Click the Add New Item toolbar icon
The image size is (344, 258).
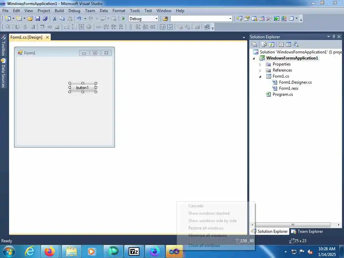(x=19, y=19)
